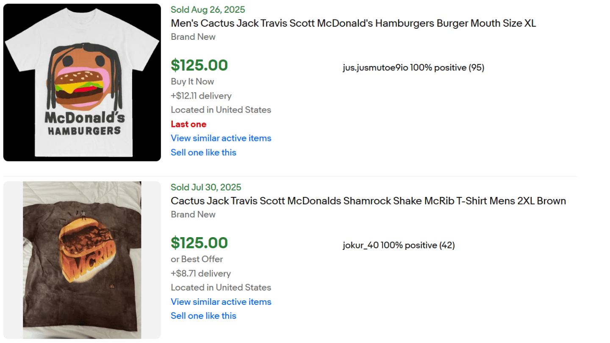Viewport: 610px width, 343px height.
Task: Open seller jokur_40 profile
Action: coord(360,245)
